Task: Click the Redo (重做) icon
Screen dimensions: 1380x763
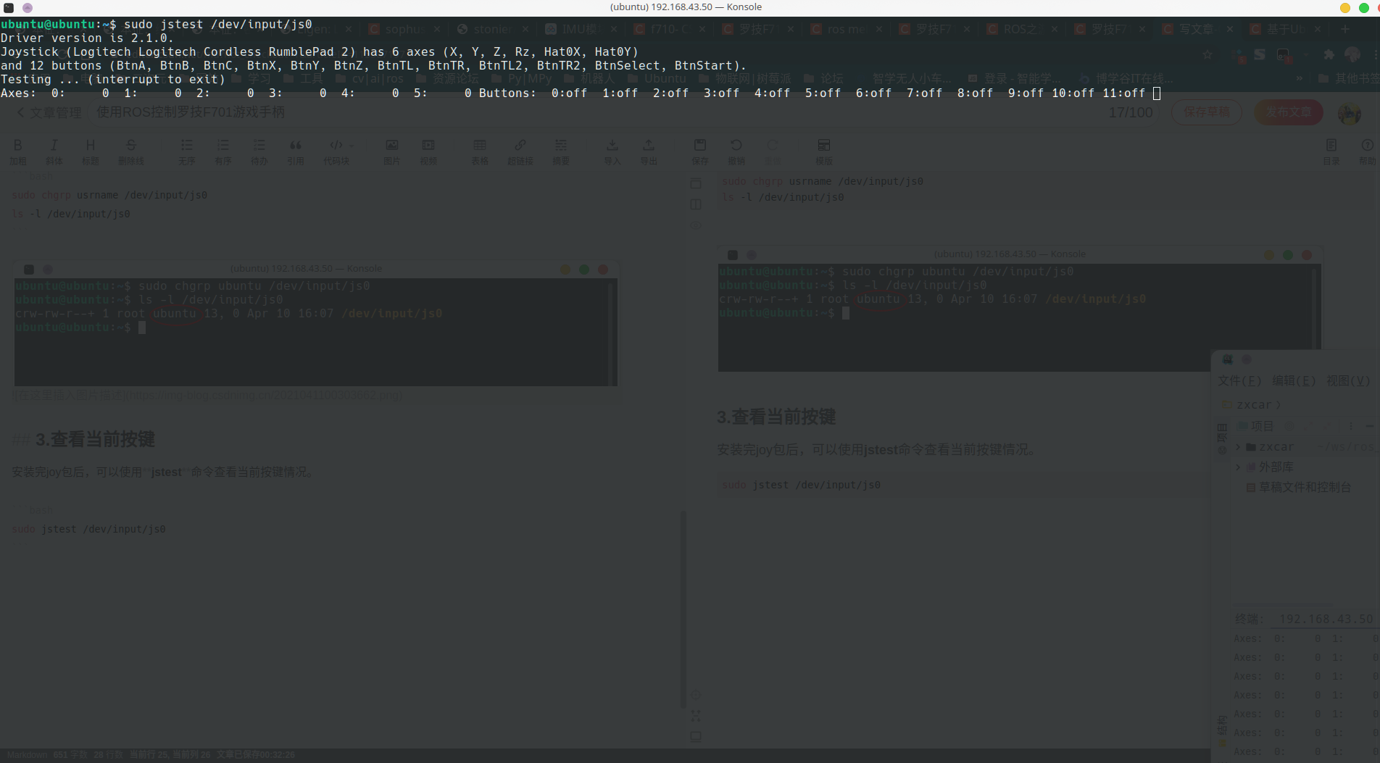Action: 773,151
